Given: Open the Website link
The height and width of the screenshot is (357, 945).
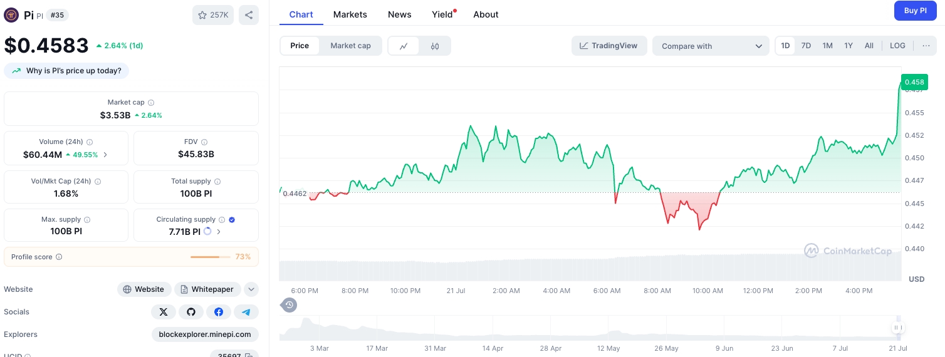Looking at the screenshot, I should coord(145,289).
